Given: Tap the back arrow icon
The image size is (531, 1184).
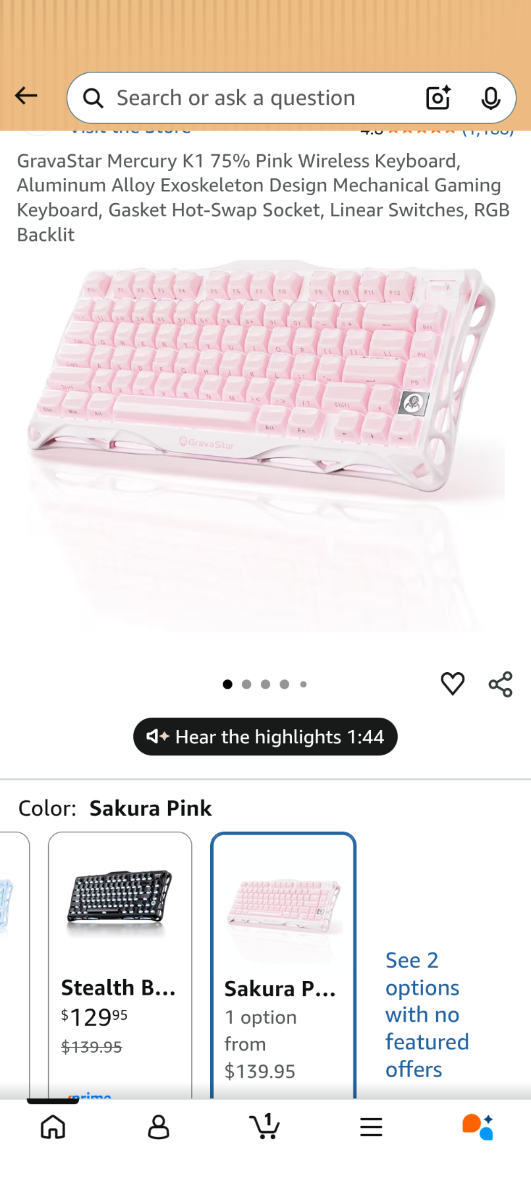Looking at the screenshot, I should [26, 96].
